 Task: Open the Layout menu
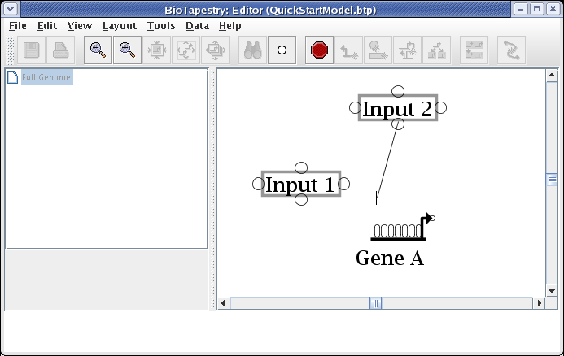pos(119,25)
